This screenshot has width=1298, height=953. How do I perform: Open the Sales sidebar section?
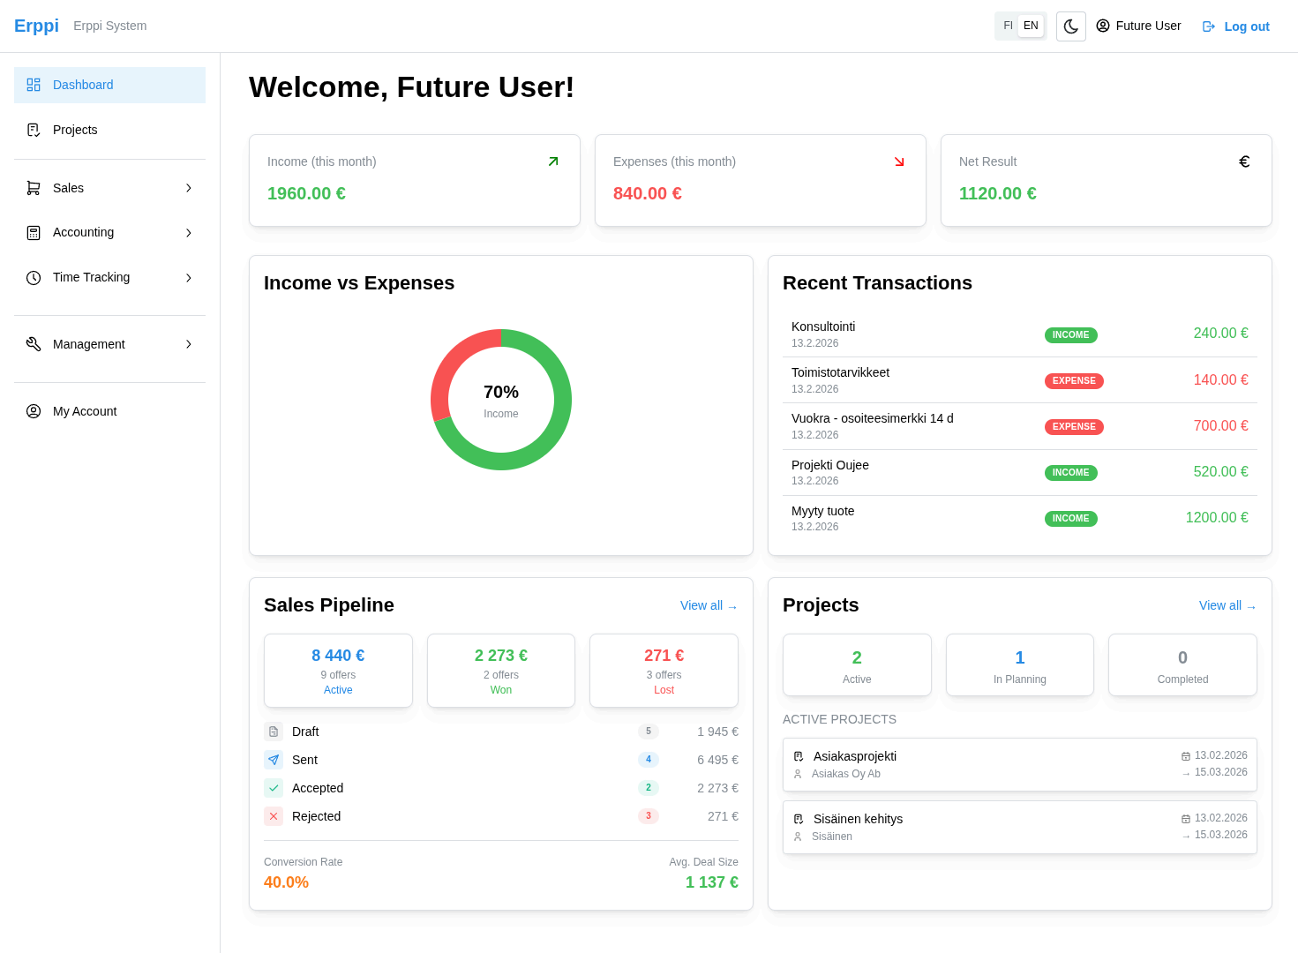[109, 188]
